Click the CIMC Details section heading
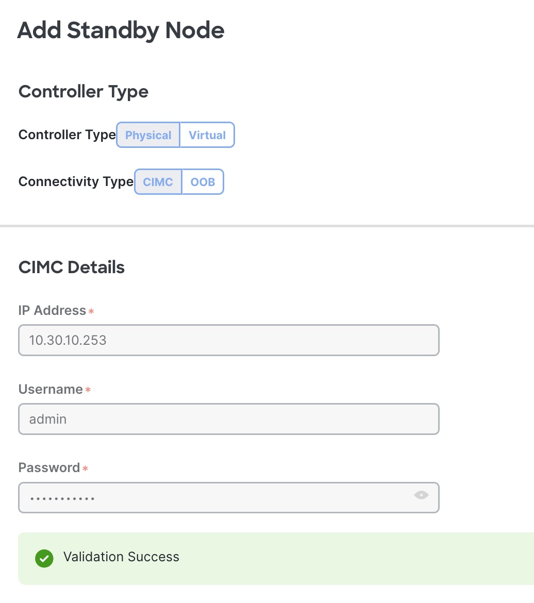This screenshot has height=603, width=534. coord(71,267)
